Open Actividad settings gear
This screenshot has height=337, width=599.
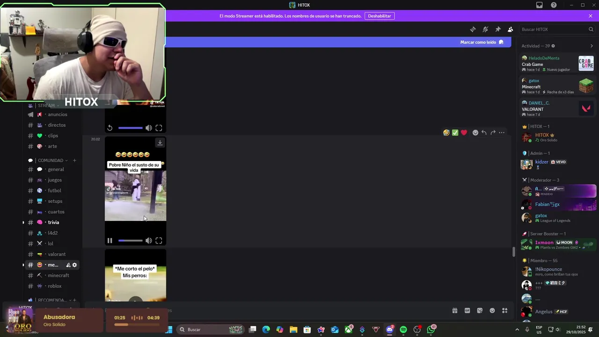[x=553, y=46]
